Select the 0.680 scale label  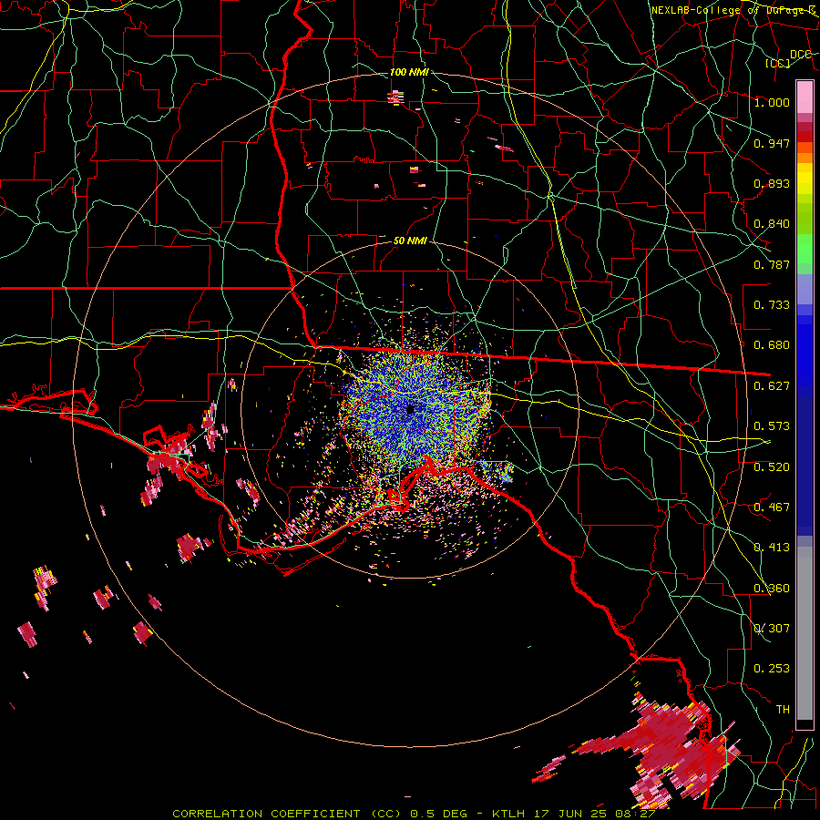pos(772,345)
